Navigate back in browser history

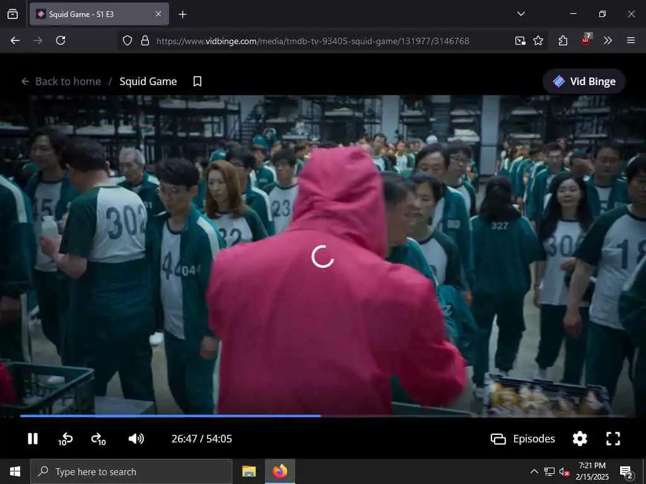[15, 40]
